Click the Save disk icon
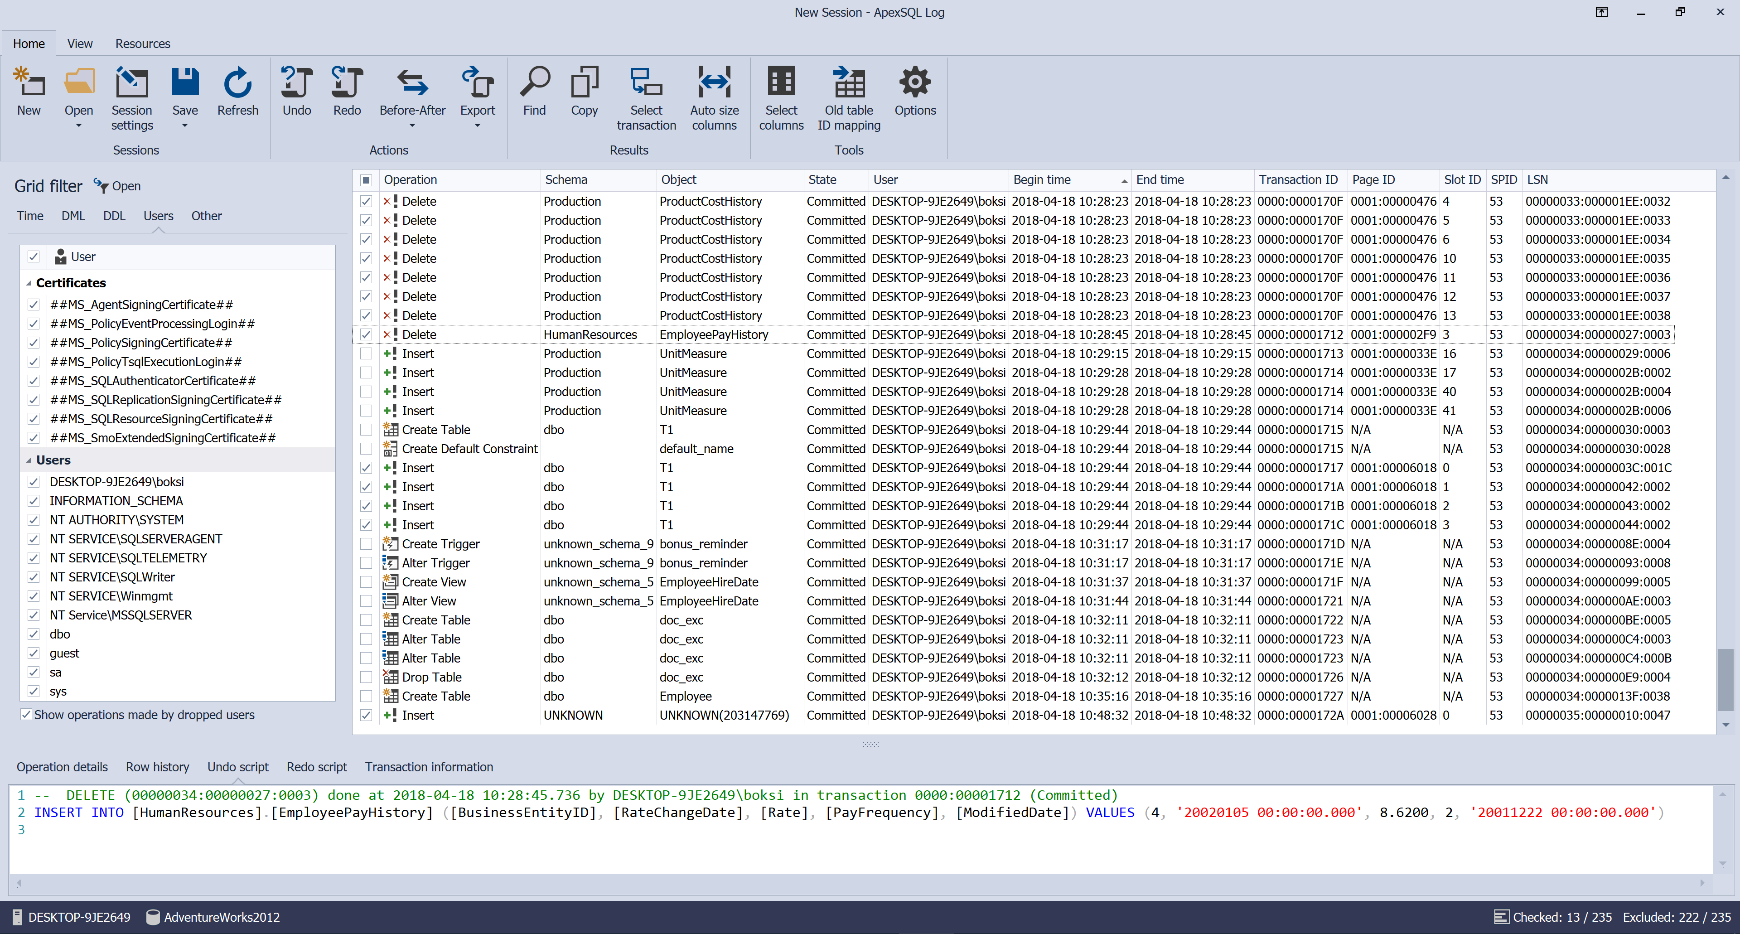 point(184,82)
